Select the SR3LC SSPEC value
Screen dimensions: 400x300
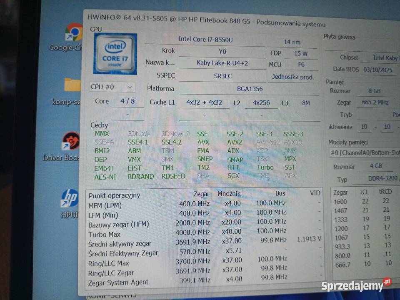click(222, 76)
